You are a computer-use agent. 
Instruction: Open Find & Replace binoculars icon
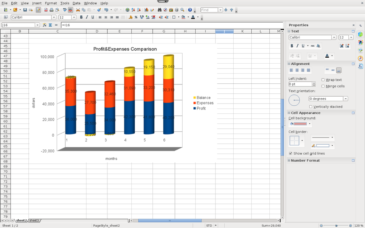pos(160,10)
